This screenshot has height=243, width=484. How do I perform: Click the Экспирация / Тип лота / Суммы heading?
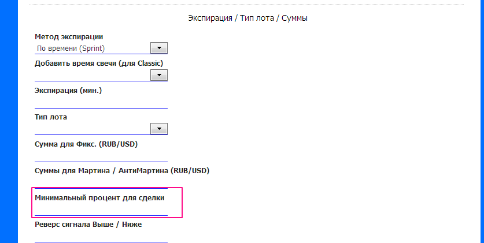coord(247,18)
